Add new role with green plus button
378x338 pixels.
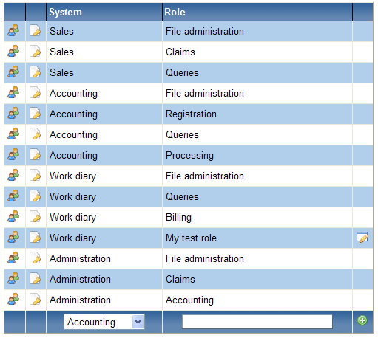(362, 320)
